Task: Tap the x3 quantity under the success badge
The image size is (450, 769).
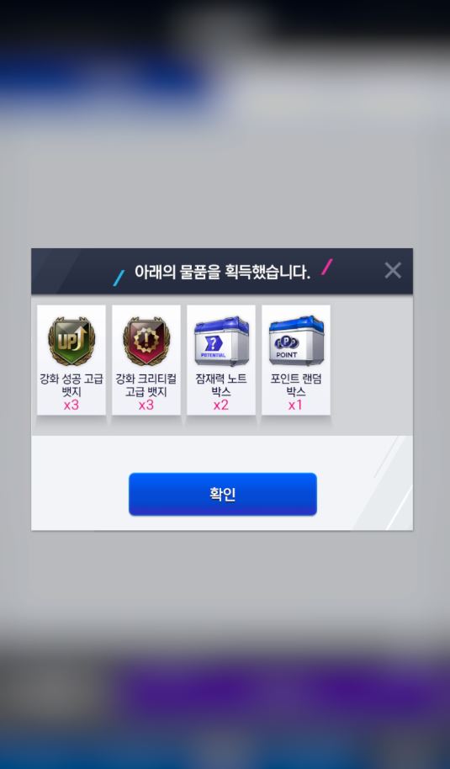Action: (71, 405)
